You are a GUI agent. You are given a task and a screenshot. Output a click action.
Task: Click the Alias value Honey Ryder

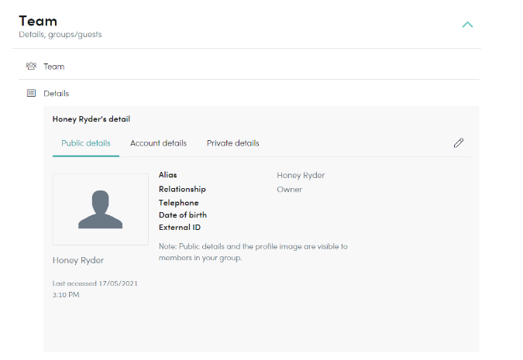[x=301, y=175]
